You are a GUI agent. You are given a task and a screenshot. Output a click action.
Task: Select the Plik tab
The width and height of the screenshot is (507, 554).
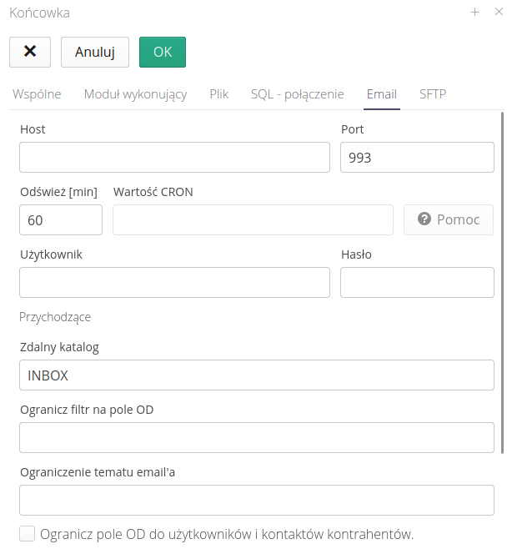[x=219, y=94]
